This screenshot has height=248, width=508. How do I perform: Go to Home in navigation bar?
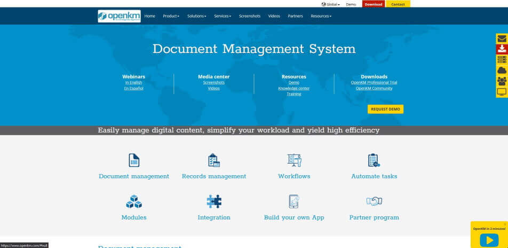point(149,16)
